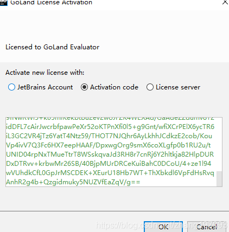Place cursor in line starting idDFL7cAir
This screenshot has height=232, width=229.
coord(110,127)
